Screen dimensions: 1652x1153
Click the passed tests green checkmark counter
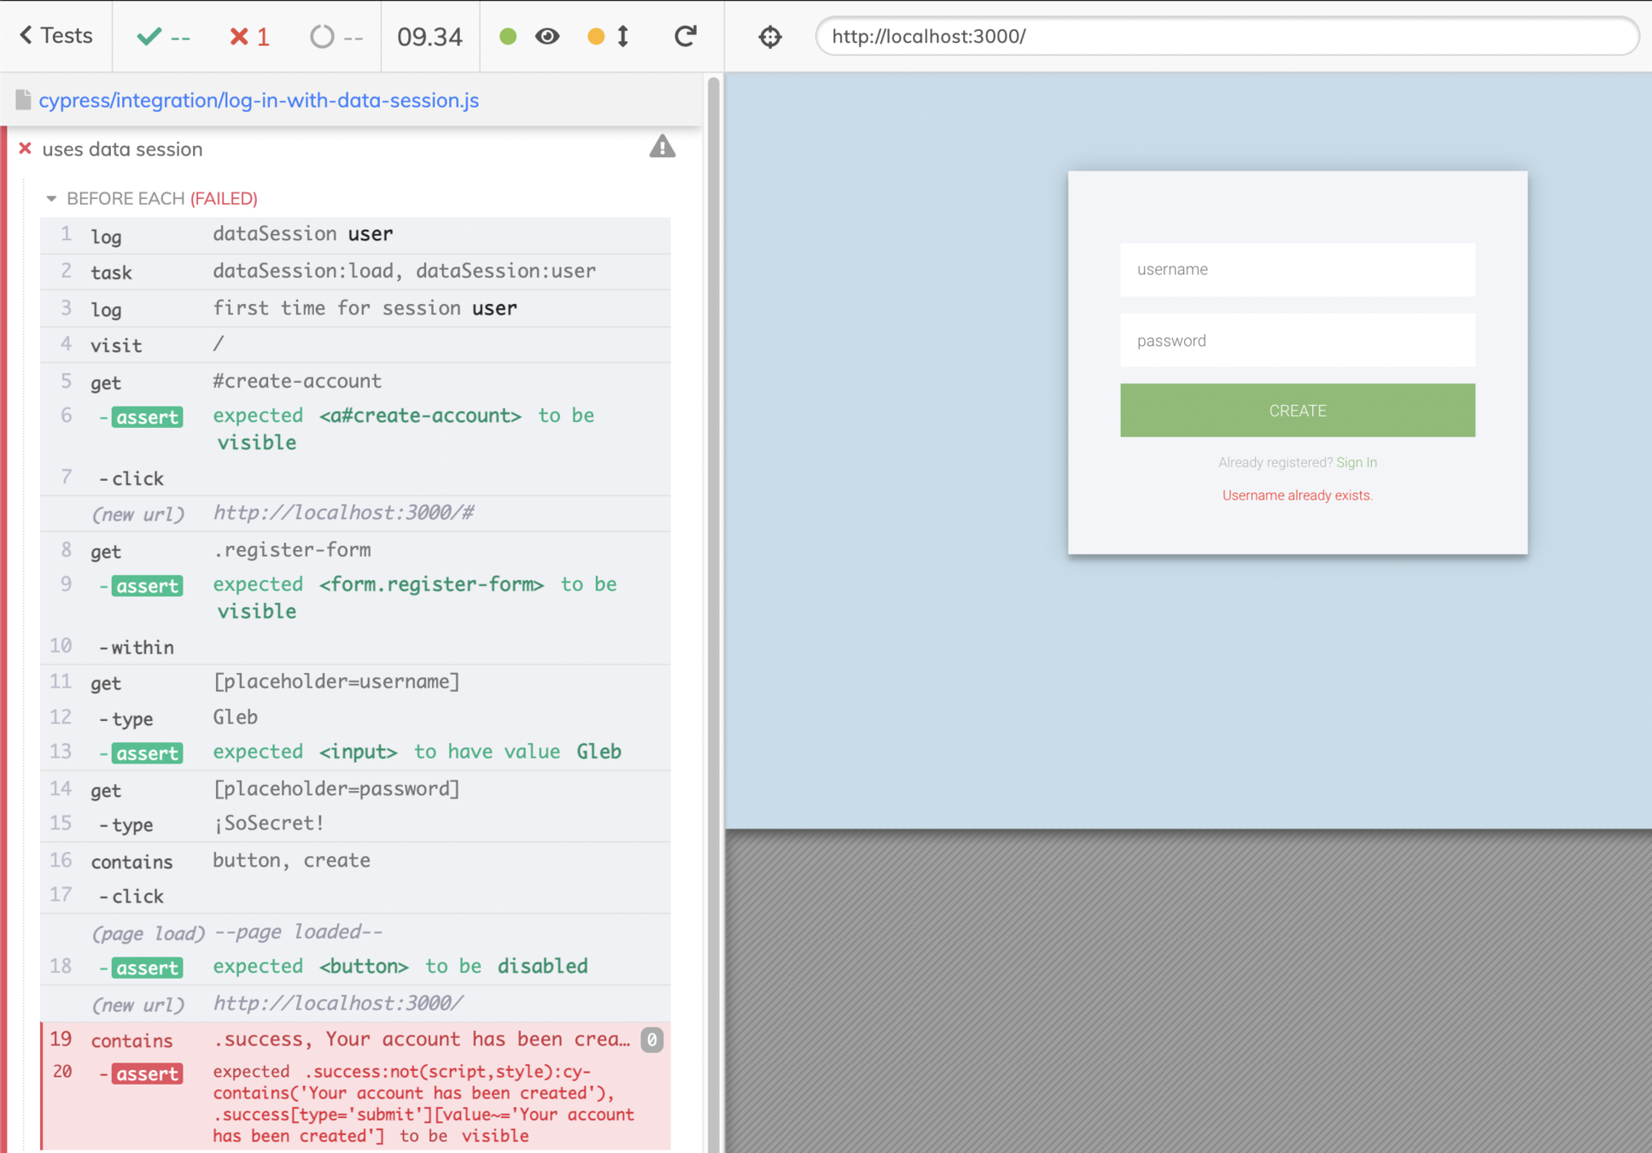163,37
